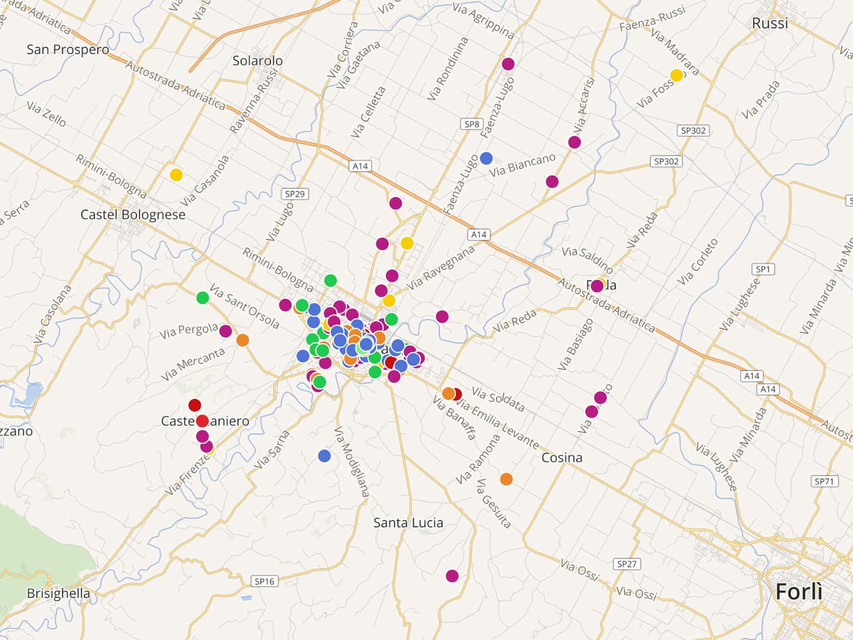This screenshot has width=853, height=640.
Task: Select the magenta marker near Via Reda
Action: 442,317
